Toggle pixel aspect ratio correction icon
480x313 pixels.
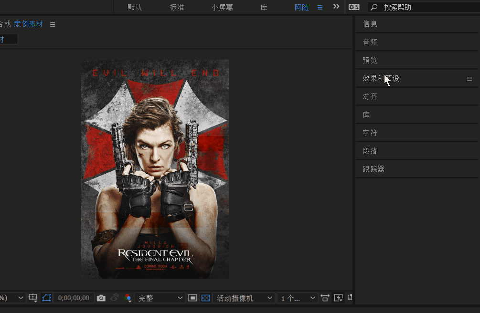click(325, 298)
